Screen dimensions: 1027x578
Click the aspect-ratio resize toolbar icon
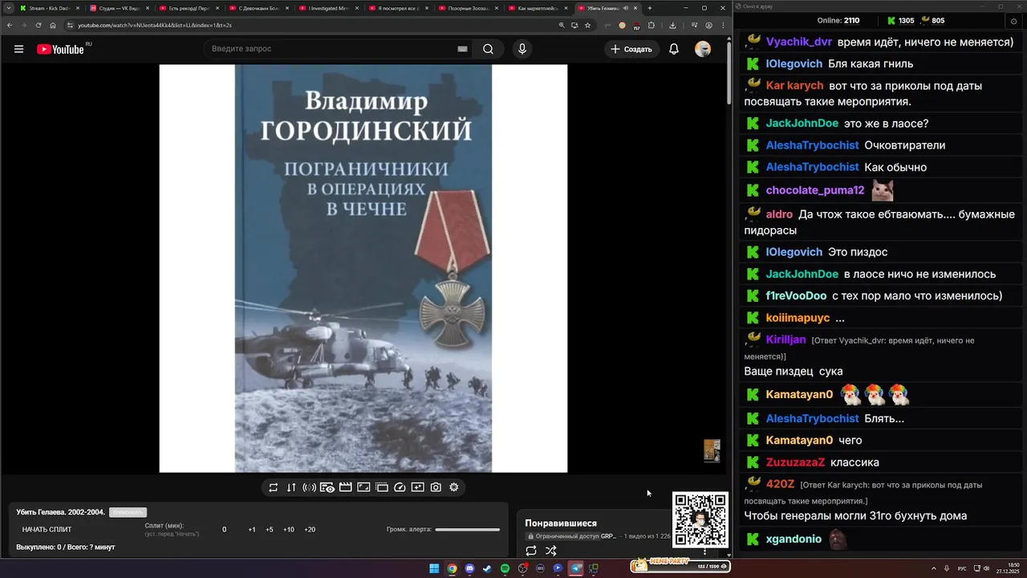(x=363, y=487)
